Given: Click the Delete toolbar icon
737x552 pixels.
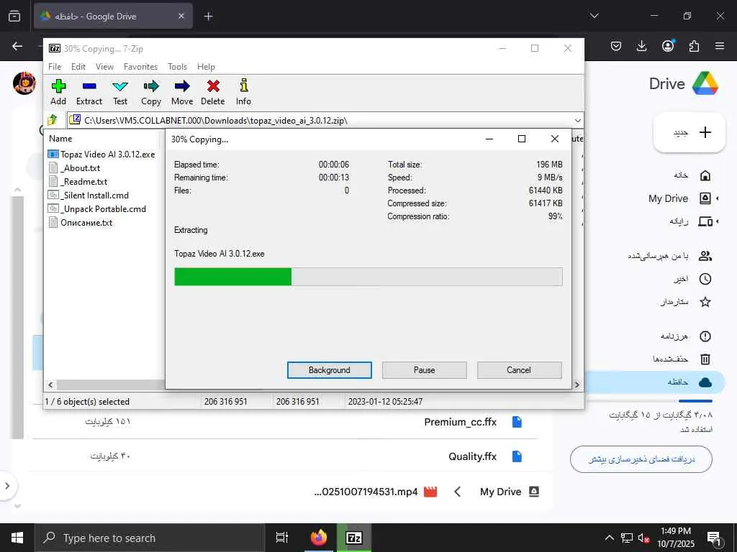Looking at the screenshot, I should click(213, 92).
